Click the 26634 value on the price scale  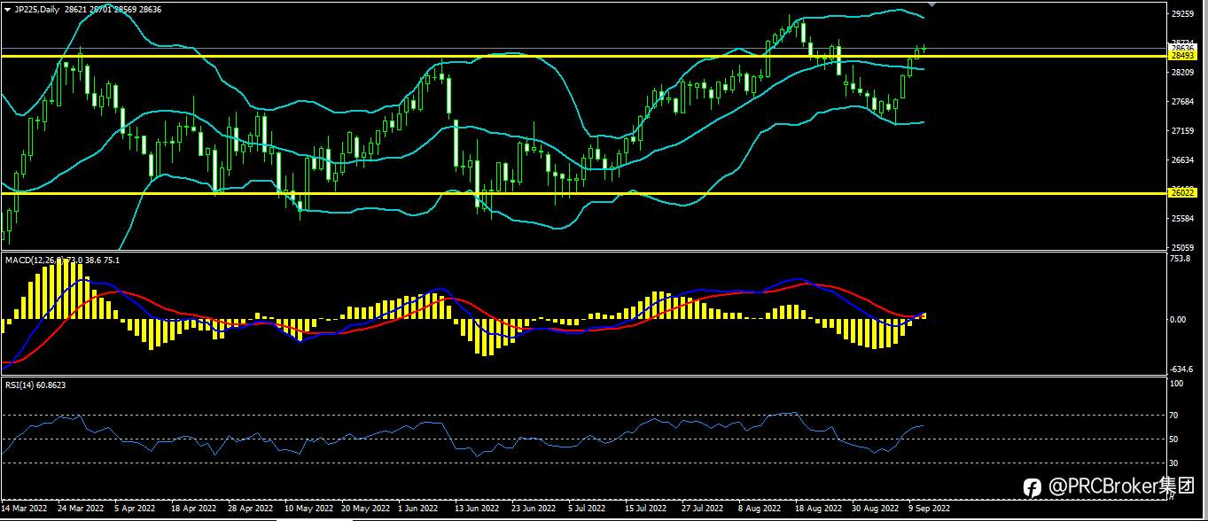1183,160
